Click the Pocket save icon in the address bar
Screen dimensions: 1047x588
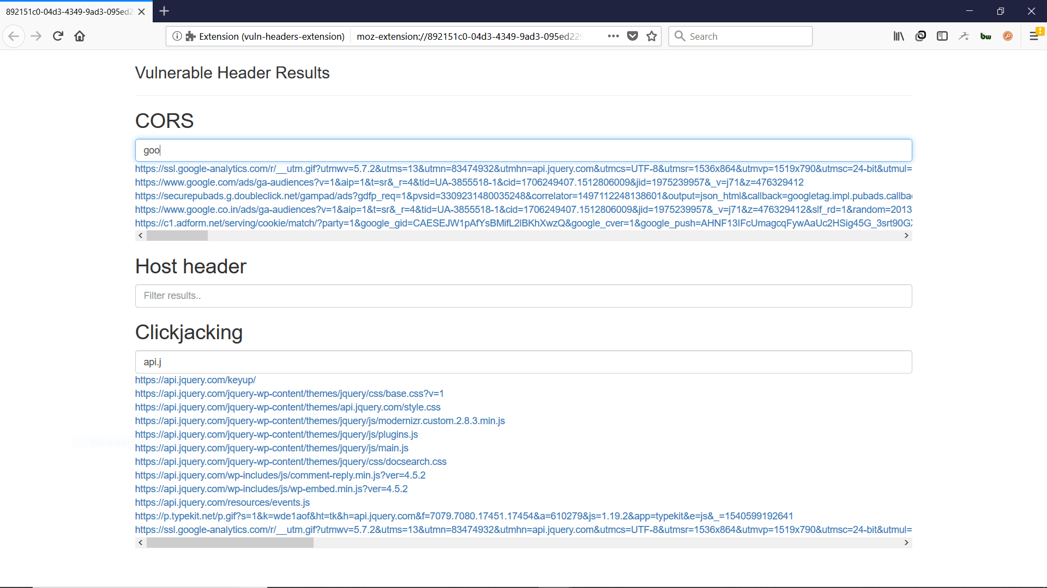(633, 36)
